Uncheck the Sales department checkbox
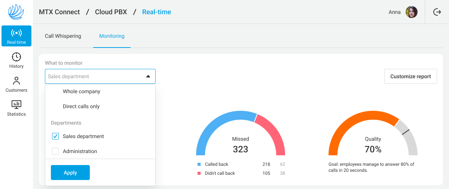Image resolution: width=449 pixels, height=189 pixels. point(55,136)
